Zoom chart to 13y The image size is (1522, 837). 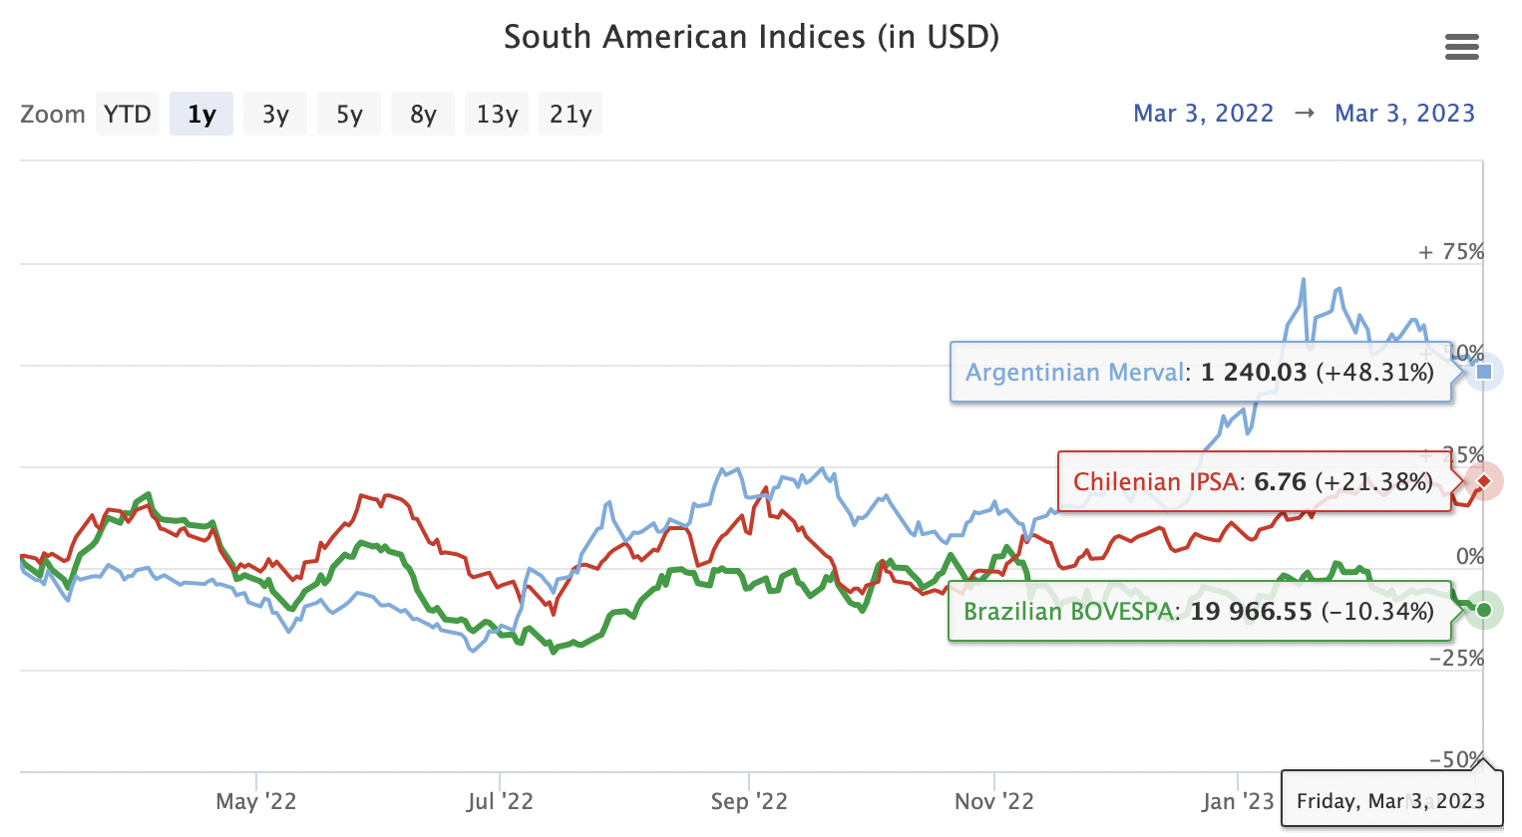coord(497,114)
